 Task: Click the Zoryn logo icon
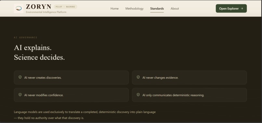click(x=19, y=8)
